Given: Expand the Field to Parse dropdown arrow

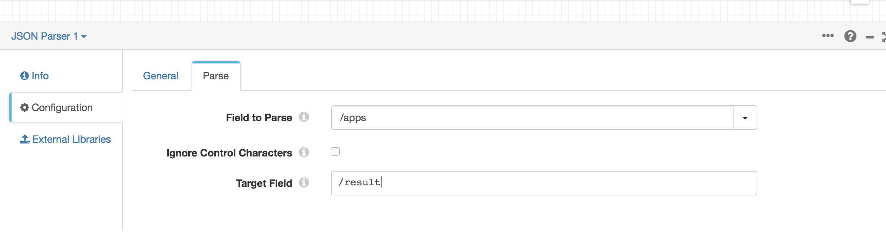Looking at the screenshot, I should coord(745,118).
